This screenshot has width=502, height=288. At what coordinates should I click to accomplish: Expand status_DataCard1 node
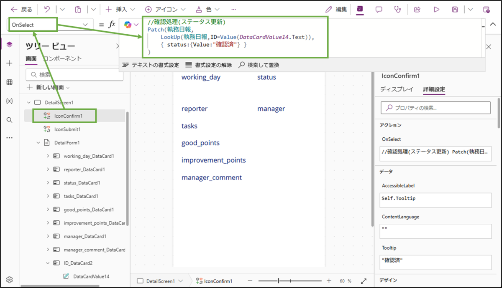(47, 183)
